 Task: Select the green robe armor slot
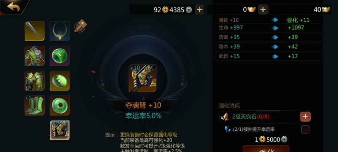[x=35, y=56]
